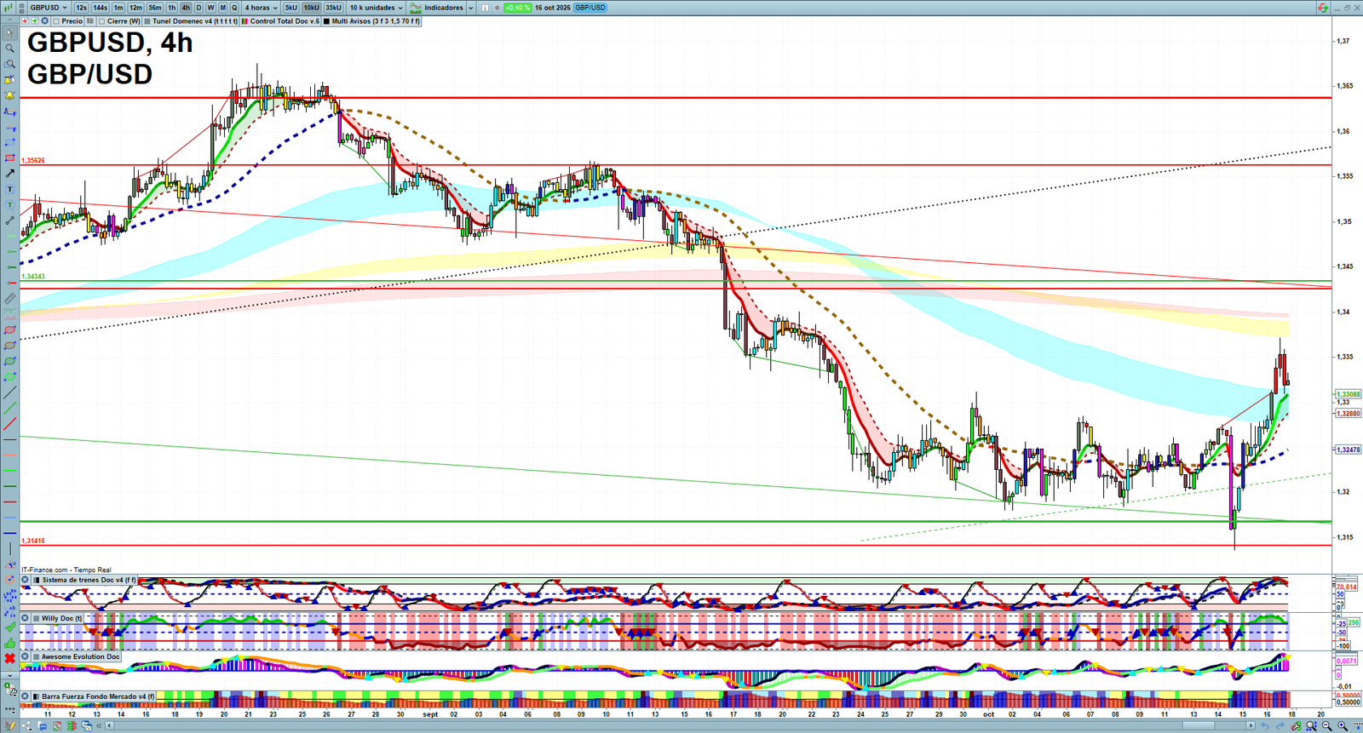Select the ruler measurement tool
Image resolution: width=1363 pixels, height=733 pixels.
tap(9, 299)
